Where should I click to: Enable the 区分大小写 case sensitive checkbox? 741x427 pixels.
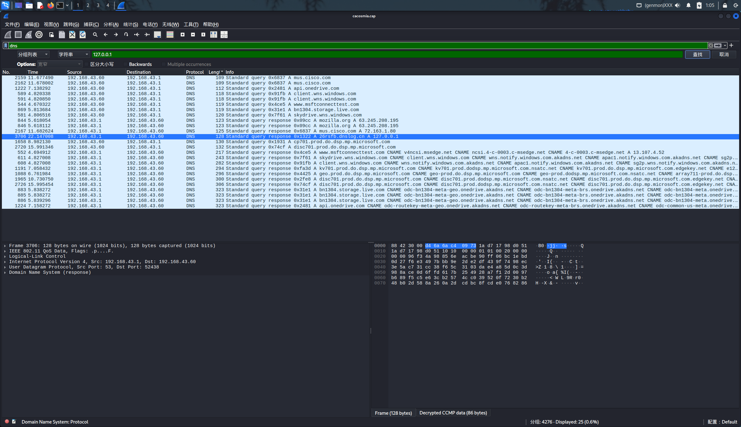coord(87,64)
